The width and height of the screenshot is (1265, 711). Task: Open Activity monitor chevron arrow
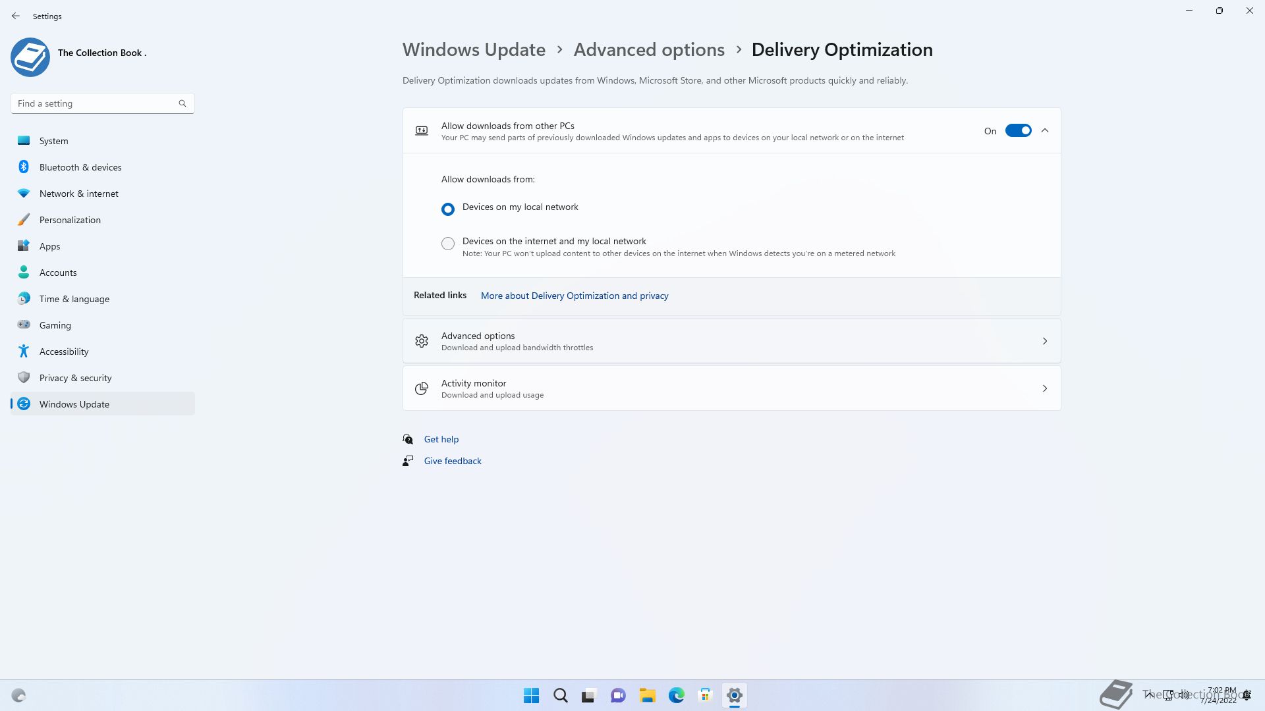coord(1045,388)
